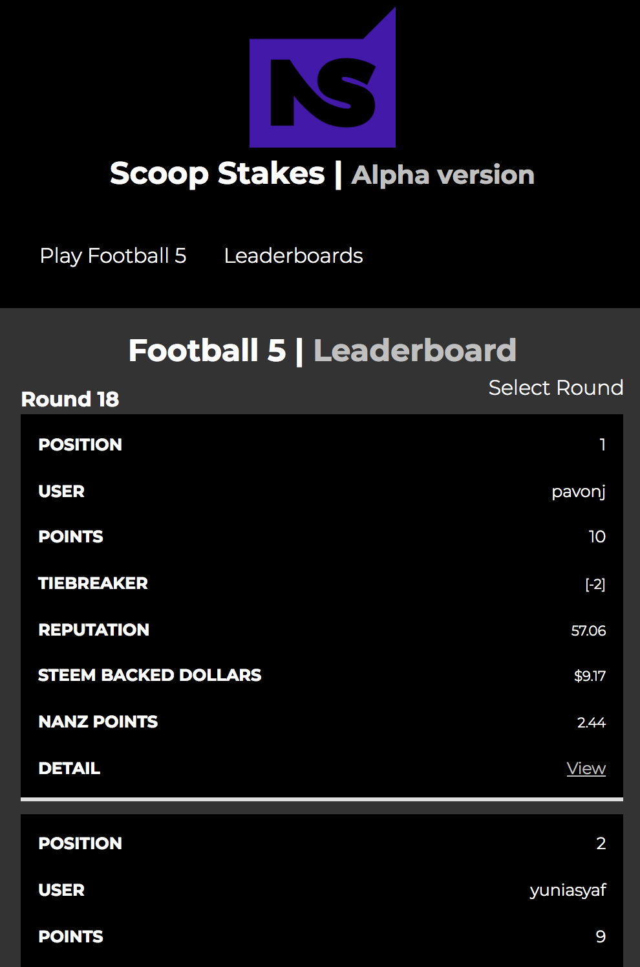
Task: Click the $9.17 Steem Backed Dollars value
Action: tap(590, 676)
